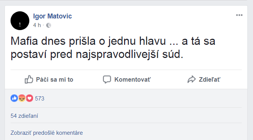The height and width of the screenshot is (140, 253).
Task: Open the '54 zdieľaní' shares list
Action: click(x=24, y=116)
